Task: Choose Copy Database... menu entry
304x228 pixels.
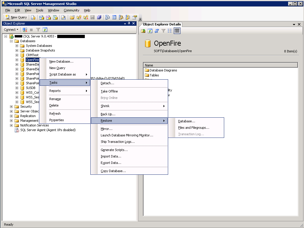Action: click(x=129, y=171)
